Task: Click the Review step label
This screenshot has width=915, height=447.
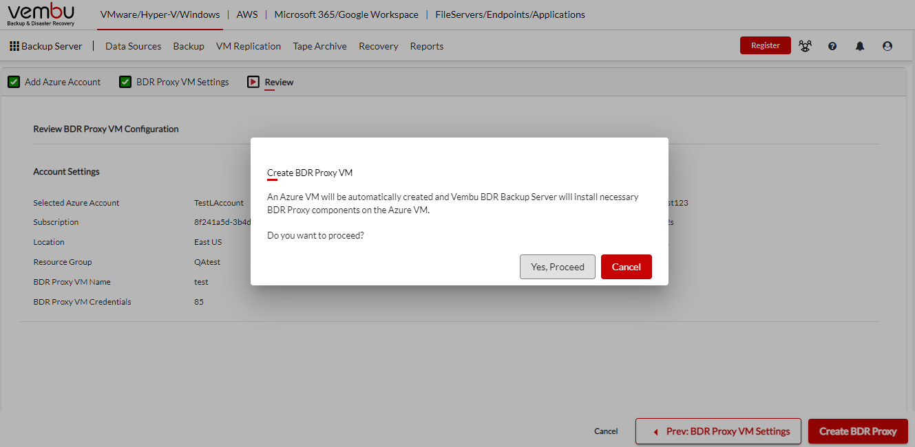Action: point(279,82)
